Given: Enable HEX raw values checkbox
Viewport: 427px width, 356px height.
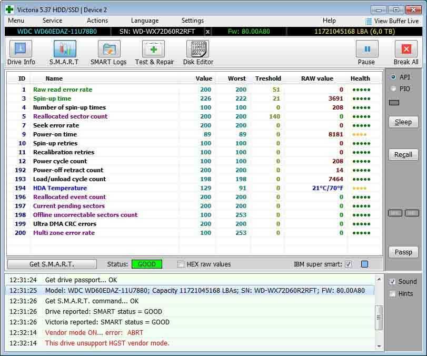Looking at the screenshot, I should (180, 264).
